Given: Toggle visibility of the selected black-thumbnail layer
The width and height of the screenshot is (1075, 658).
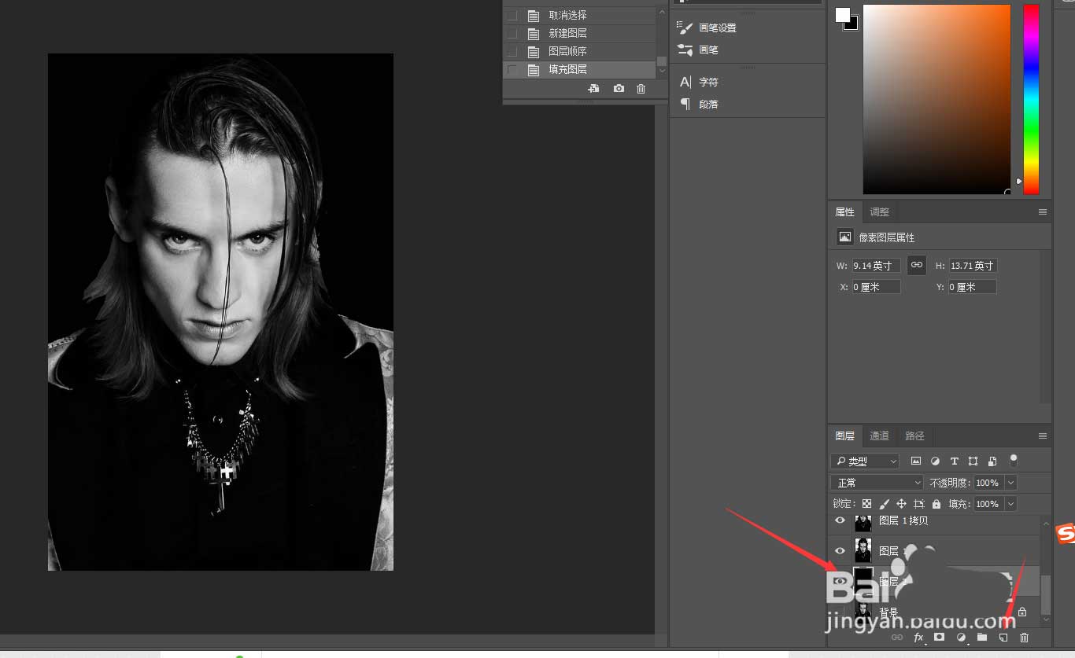Looking at the screenshot, I should (x=840, y=581).
